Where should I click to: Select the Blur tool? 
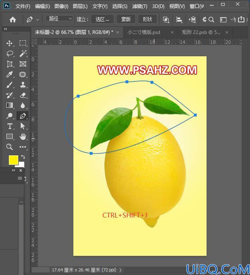point(23,105)
